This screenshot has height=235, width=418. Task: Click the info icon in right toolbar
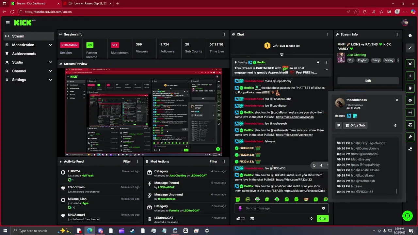point(410,36)
